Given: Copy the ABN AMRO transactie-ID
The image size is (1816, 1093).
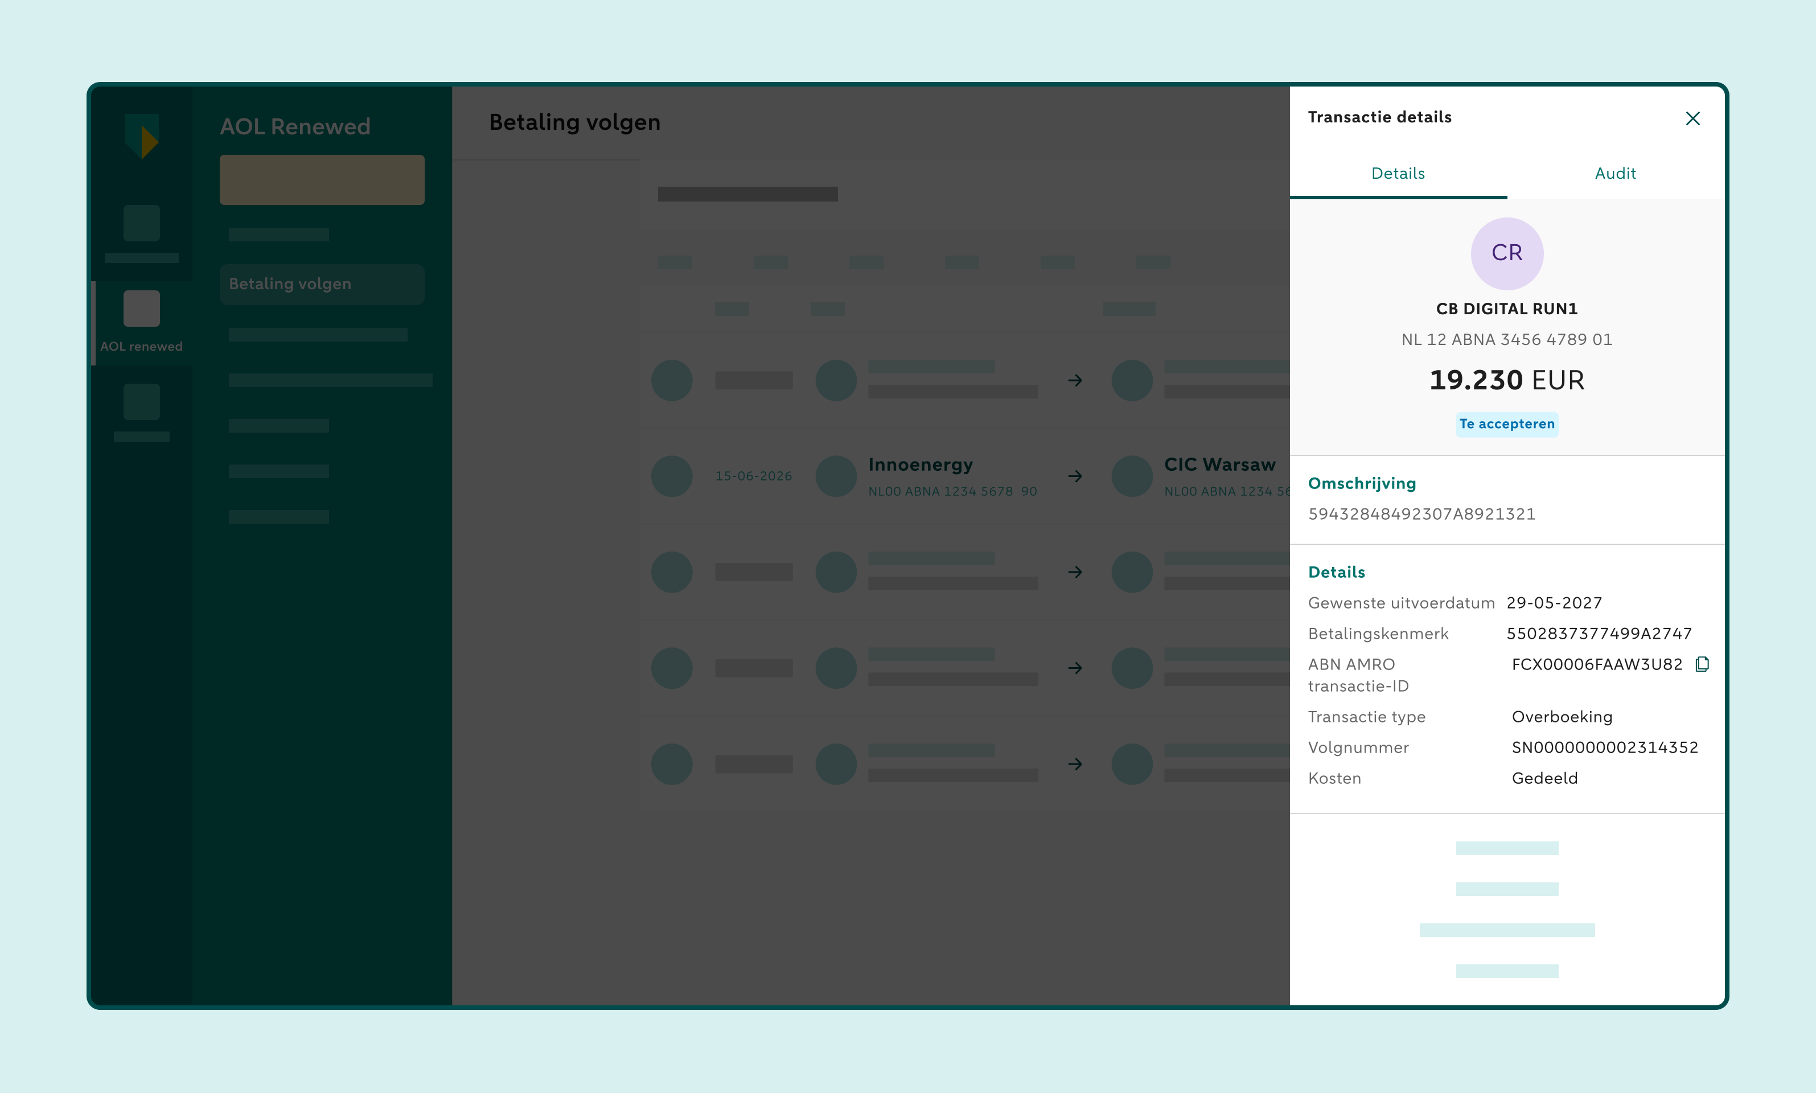Looking at the screenshot, I should coord(1702,664).
